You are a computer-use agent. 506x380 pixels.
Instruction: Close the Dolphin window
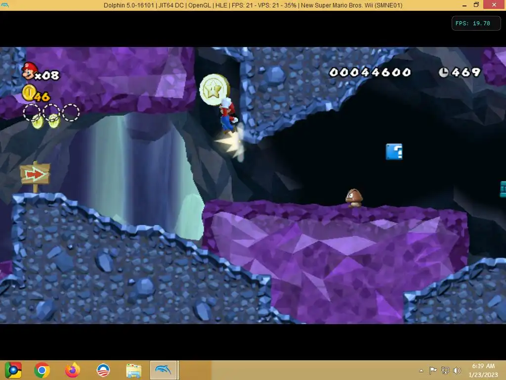(494, 5)
